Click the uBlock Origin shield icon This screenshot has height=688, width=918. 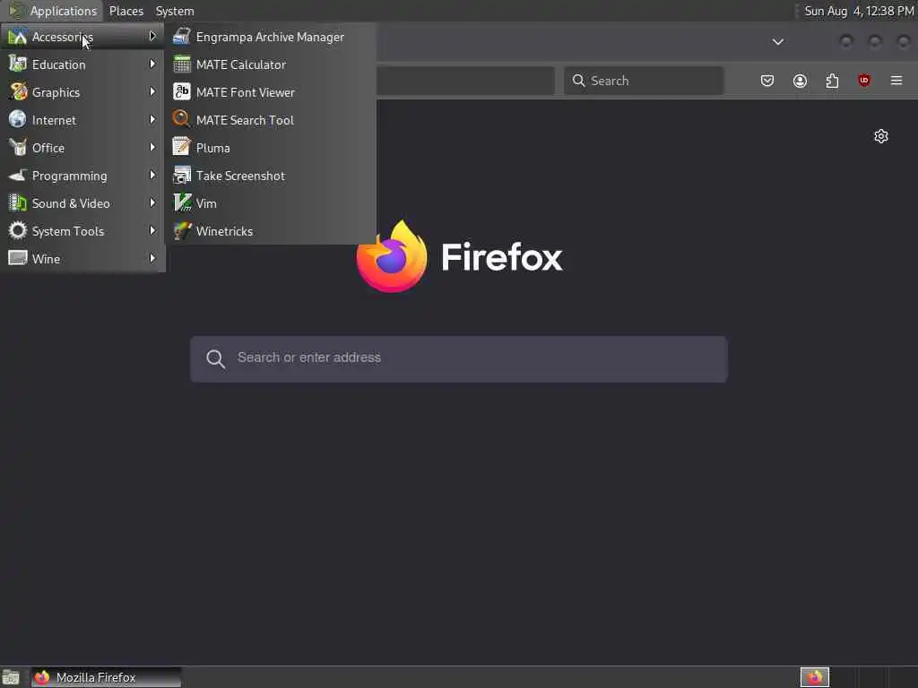[864, 81]
